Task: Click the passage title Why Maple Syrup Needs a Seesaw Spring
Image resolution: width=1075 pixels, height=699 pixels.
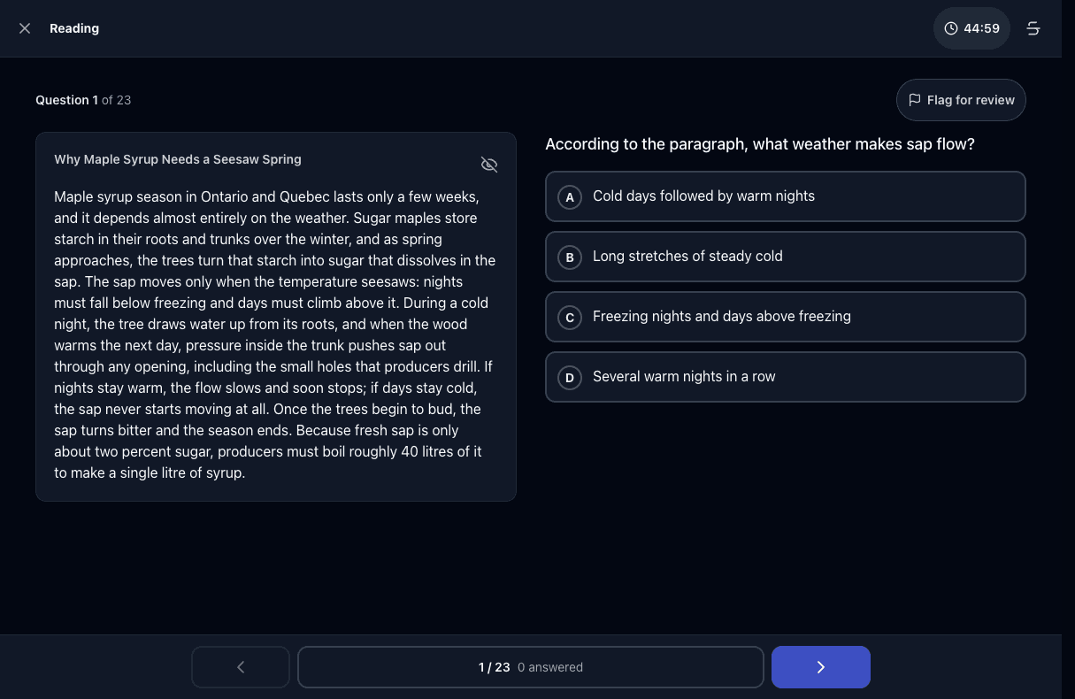Action: tap(178, 159)
